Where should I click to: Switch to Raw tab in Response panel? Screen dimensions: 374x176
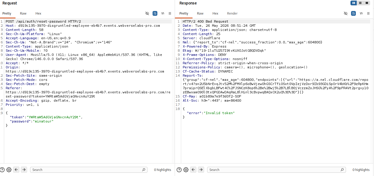pos(200,13)
